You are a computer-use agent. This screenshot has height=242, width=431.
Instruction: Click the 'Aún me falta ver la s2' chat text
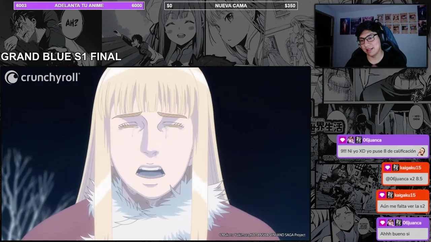tap(402, 206)
